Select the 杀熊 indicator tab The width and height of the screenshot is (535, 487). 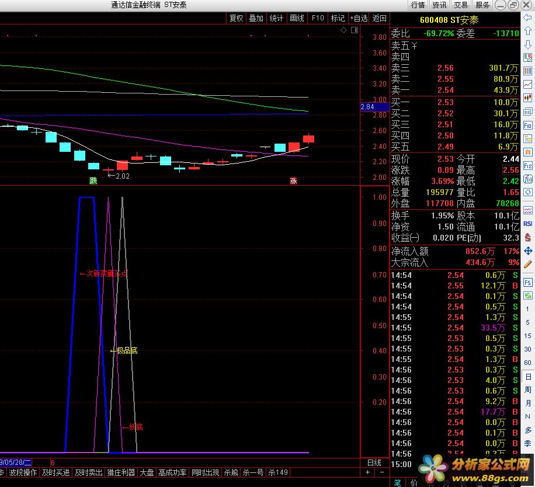coord(231,472)
